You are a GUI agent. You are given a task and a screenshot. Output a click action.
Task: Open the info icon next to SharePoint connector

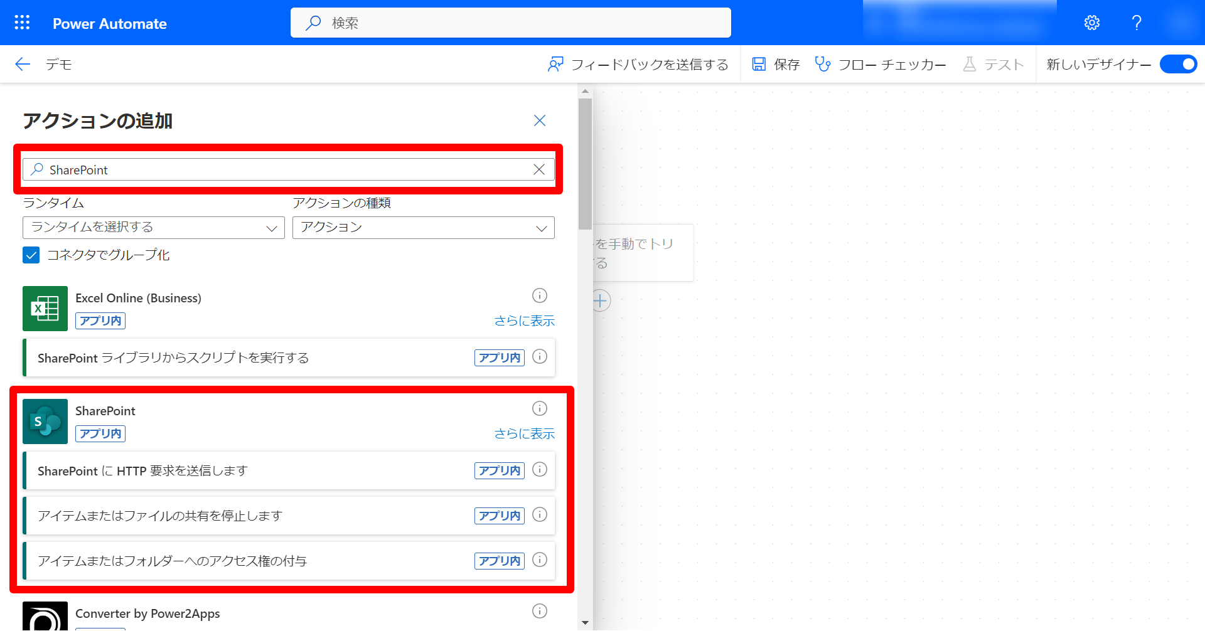coord(539,408)
